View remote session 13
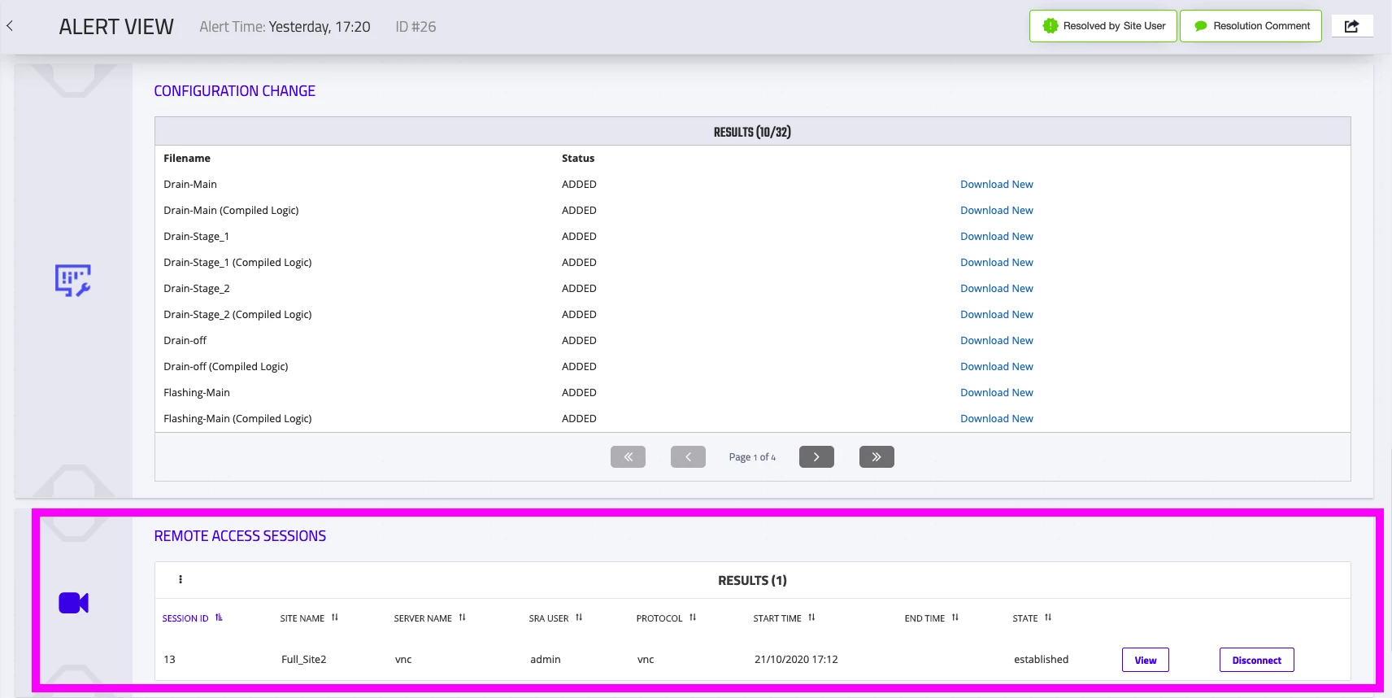This screenshot has height=698, width=1392. (1145, 660)
